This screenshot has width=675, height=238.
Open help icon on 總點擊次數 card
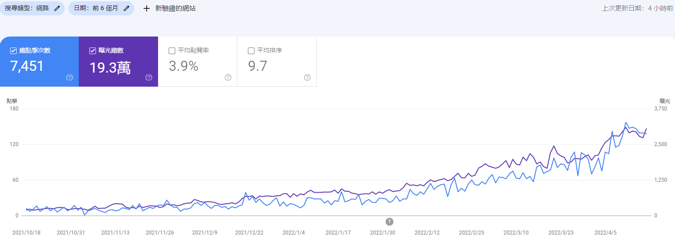tap(70, 77)
